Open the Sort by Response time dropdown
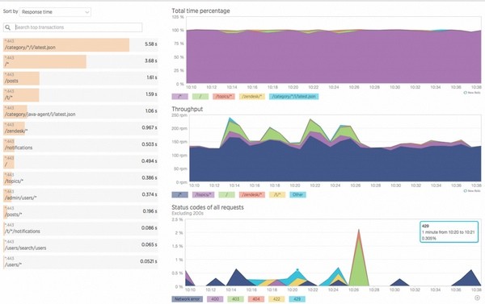Screen dimensions: 485x304 click(x=55, y=12)
